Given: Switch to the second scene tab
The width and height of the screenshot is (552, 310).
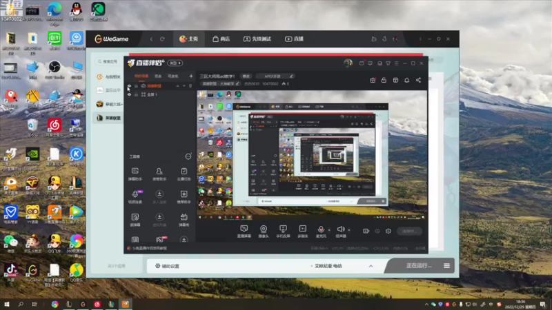Looking at the screenshot, I should pyautogui.click(x=158, y=76).
